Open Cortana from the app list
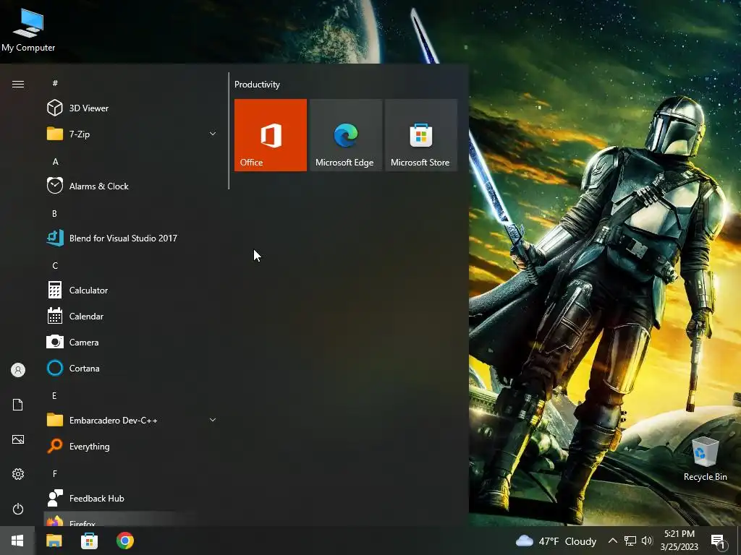This screenshot has width=741, height=555. point(132,368)
